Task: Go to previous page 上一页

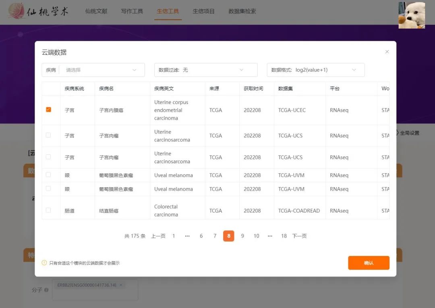Action: pyautogui.click(x=158, y=236)
